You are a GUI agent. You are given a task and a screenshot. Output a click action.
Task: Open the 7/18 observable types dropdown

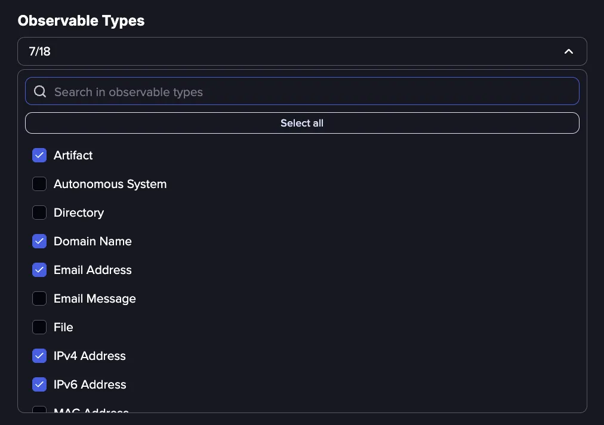coord(302,51)
